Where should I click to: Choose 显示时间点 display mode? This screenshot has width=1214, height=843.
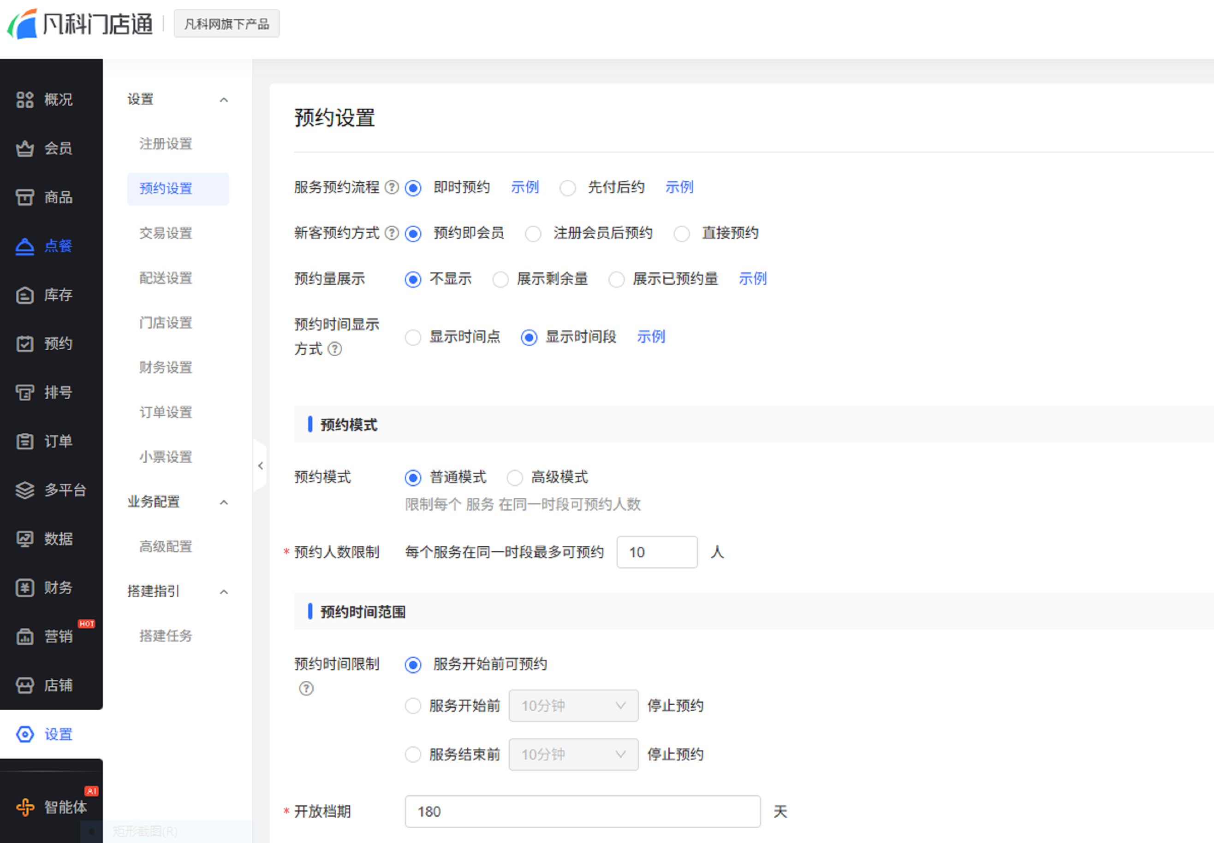[x=413, y=337]
